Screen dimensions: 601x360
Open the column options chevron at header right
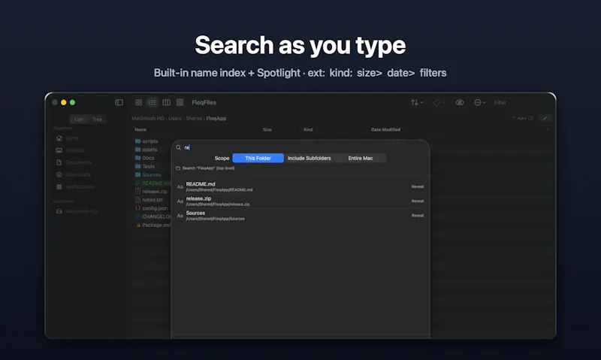pyautogui.click(x=548, y=129)
